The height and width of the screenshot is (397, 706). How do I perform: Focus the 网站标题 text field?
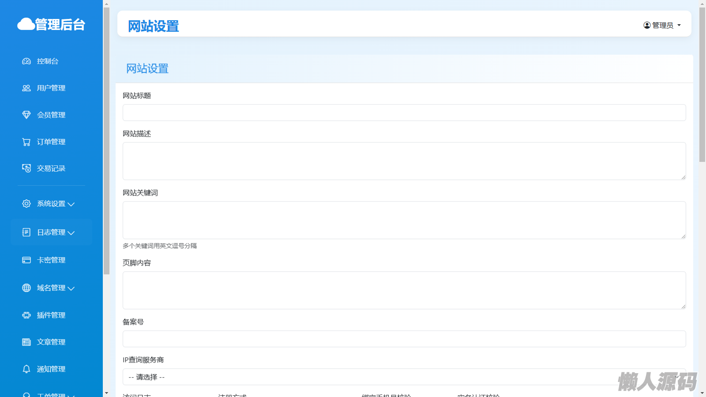pos(404,112)
